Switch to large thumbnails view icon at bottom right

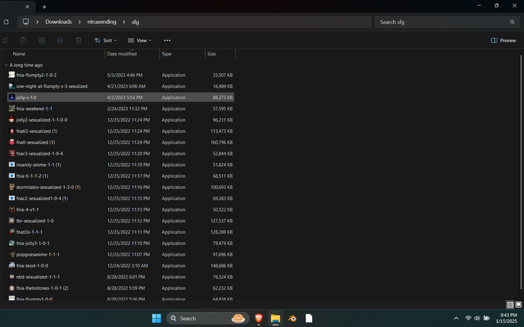coord(518,305)
